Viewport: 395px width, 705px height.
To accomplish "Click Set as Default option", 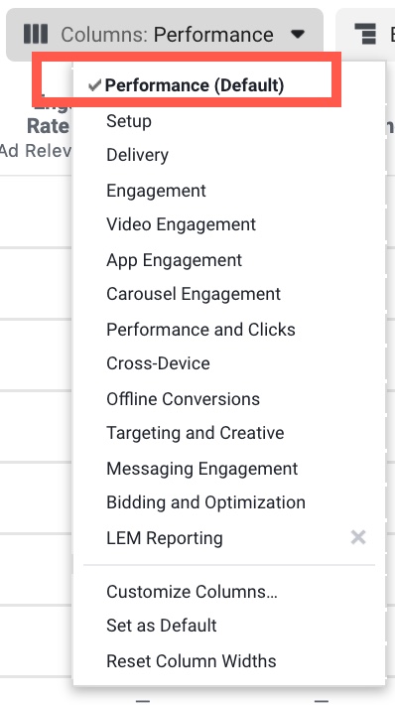I will pos(162,626).
